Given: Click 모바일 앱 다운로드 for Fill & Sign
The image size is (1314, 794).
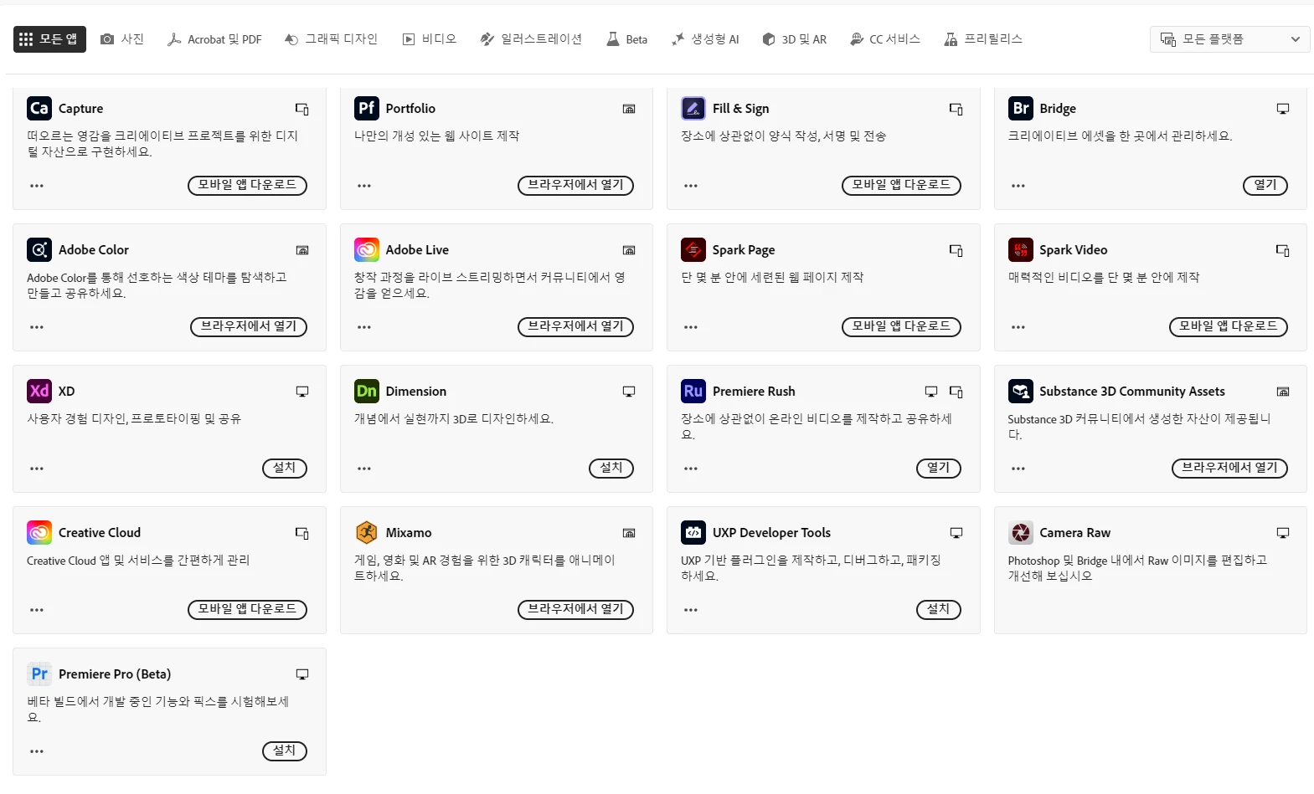Looking at the screenshot, I should pyautogui.click(x=901, y=186).
